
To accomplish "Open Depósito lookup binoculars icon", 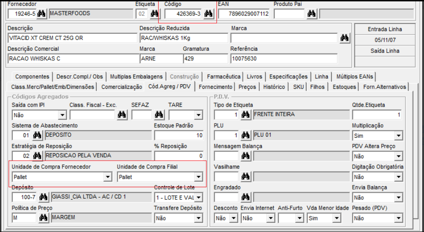I will [44, 197].
